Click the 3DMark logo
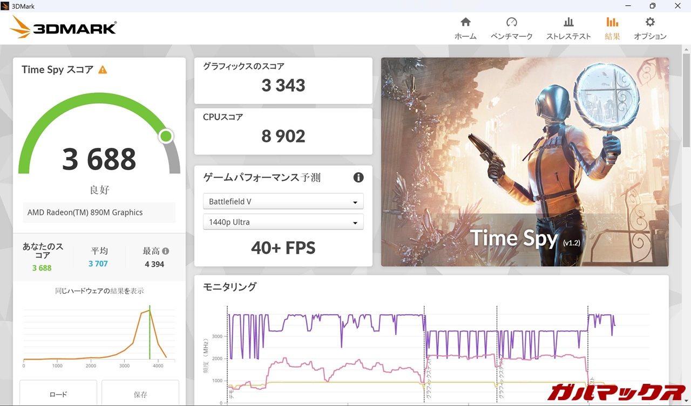691x406 pixels. coord(64,28)
